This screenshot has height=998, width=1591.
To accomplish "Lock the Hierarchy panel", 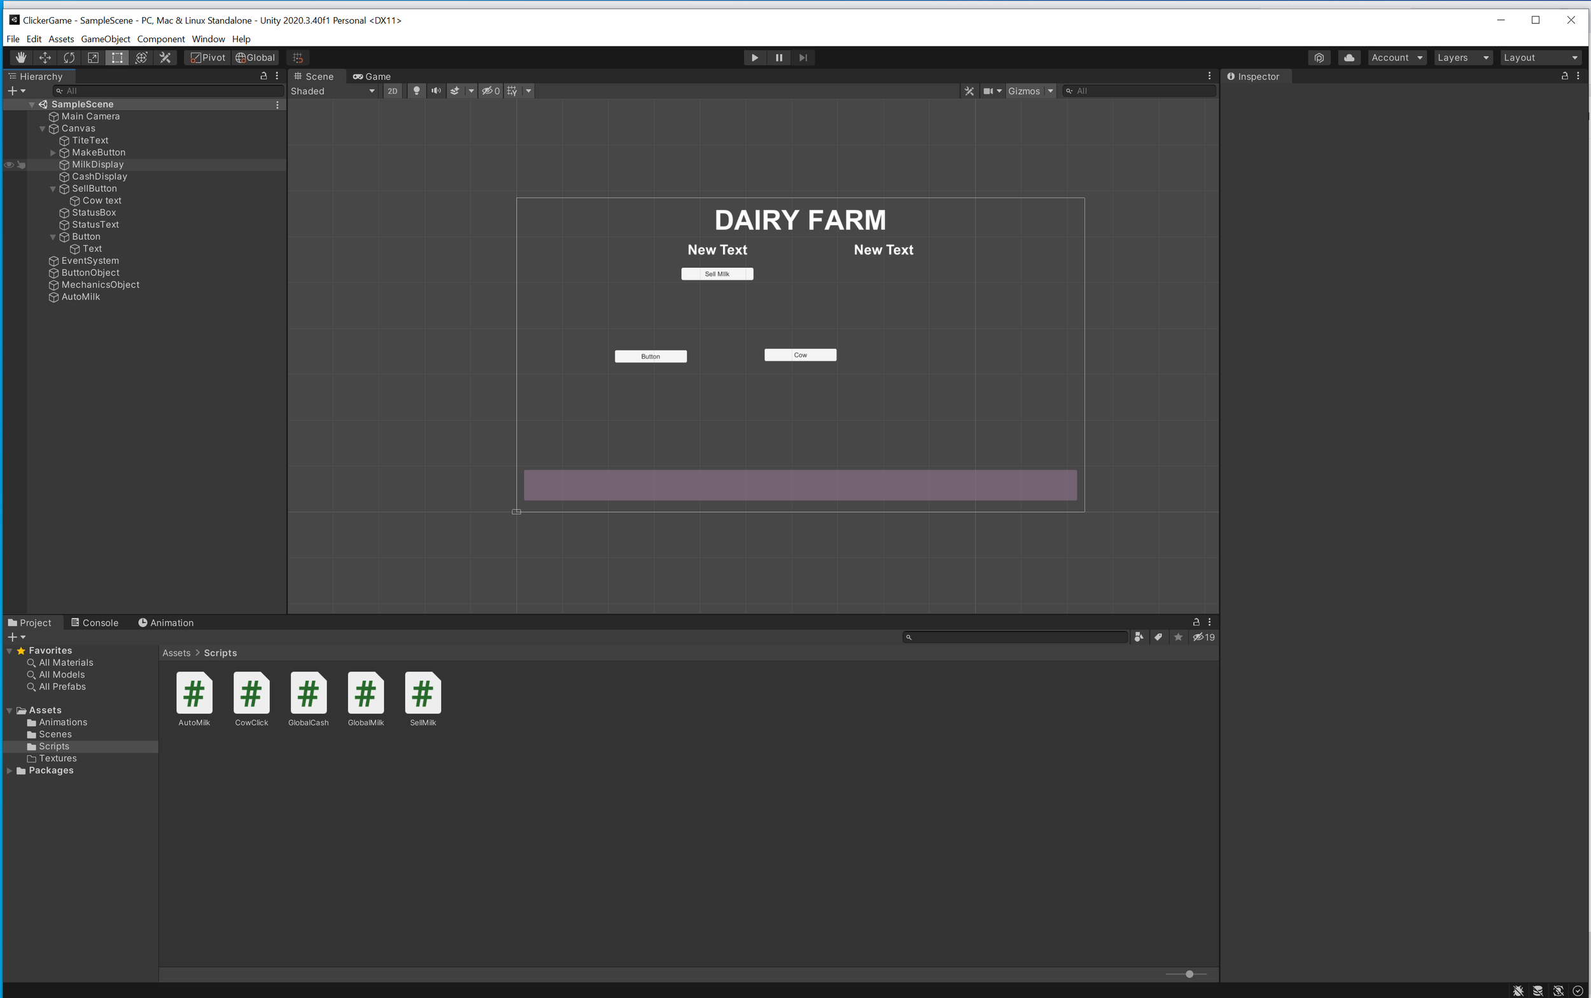I will point(263,76).
